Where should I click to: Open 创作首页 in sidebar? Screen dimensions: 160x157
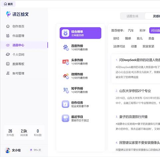[x=24, y=26]
